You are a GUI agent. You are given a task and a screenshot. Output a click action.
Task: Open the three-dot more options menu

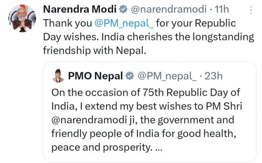(x=251, y=10)
